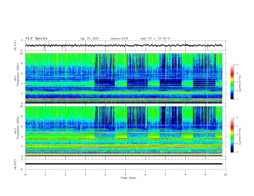The image size is (254, 196).
Task: Click time-axis tick label "7" at bottom
Action: point(165,175)
